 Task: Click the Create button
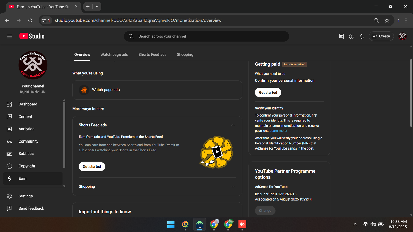tap(381, 36)
